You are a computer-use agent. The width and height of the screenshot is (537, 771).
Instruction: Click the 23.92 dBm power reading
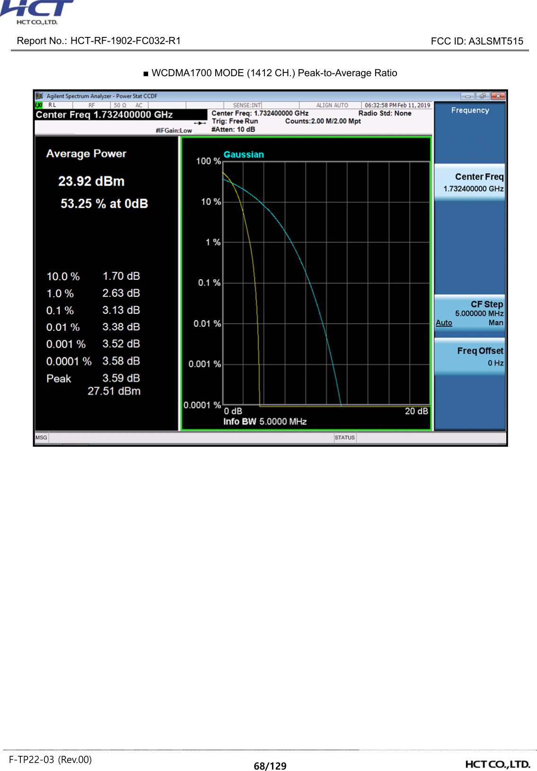[x=91, y=181]
